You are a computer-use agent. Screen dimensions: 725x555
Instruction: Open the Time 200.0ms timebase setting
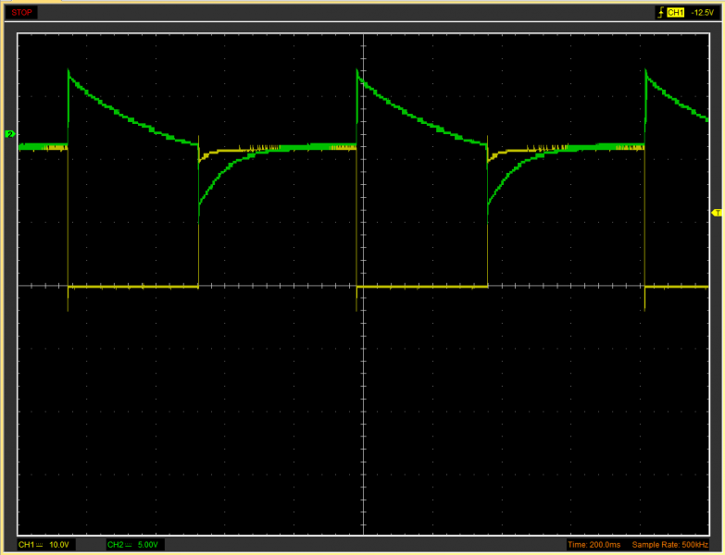(594, 545)
